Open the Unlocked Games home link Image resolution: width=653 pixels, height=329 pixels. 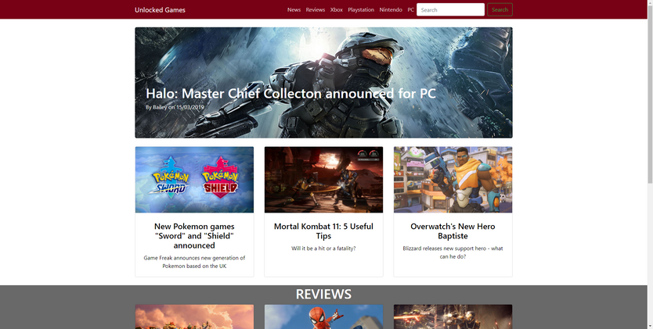pyautogui.click(x=160, y=10)
